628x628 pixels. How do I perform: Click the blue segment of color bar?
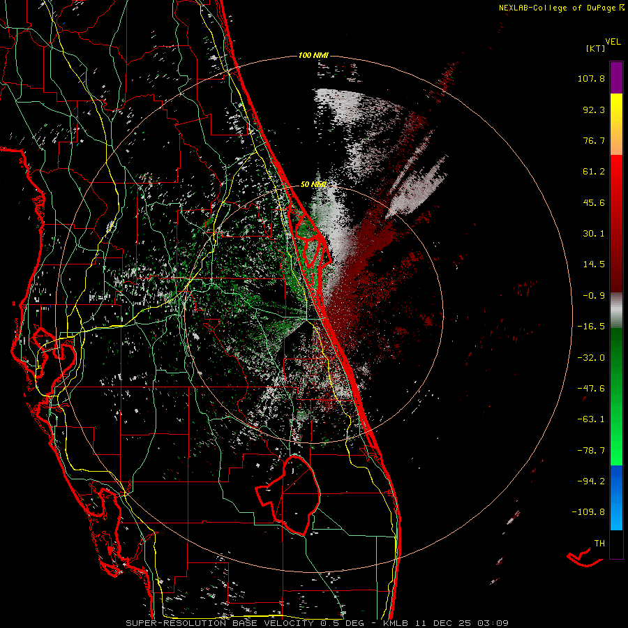616,498
